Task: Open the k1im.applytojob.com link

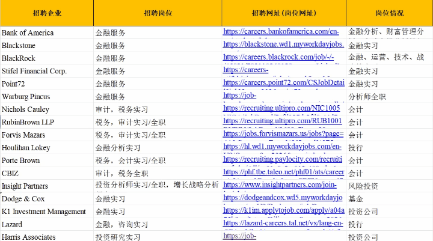Action: pyautogui.click(x=284, y=210)
